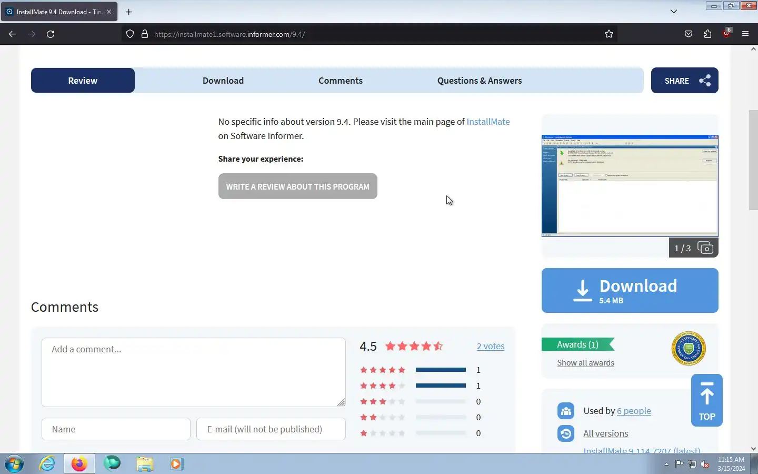Click the E-mail input field
The height and width of the screenshot is (474, 758).
(x=271, y=429)
